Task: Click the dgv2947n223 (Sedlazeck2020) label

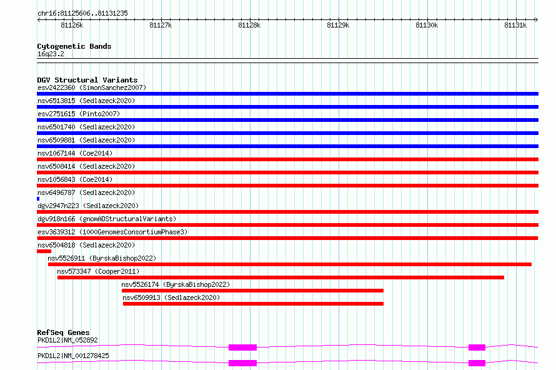Action: 88,206
